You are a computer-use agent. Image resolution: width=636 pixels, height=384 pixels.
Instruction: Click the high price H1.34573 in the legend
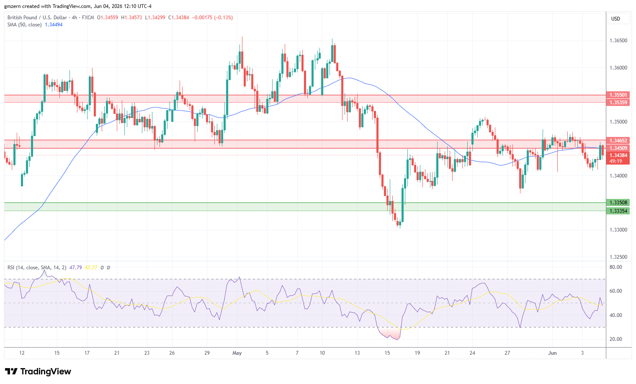pos(131,18)
